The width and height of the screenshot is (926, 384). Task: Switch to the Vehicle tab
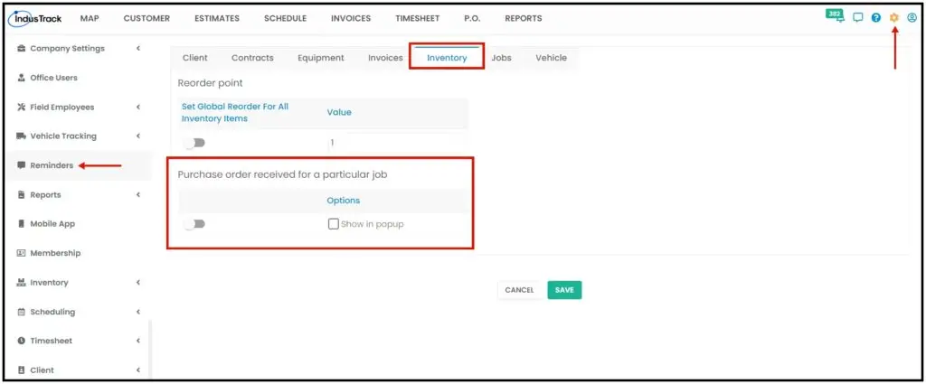pos(551,58)
